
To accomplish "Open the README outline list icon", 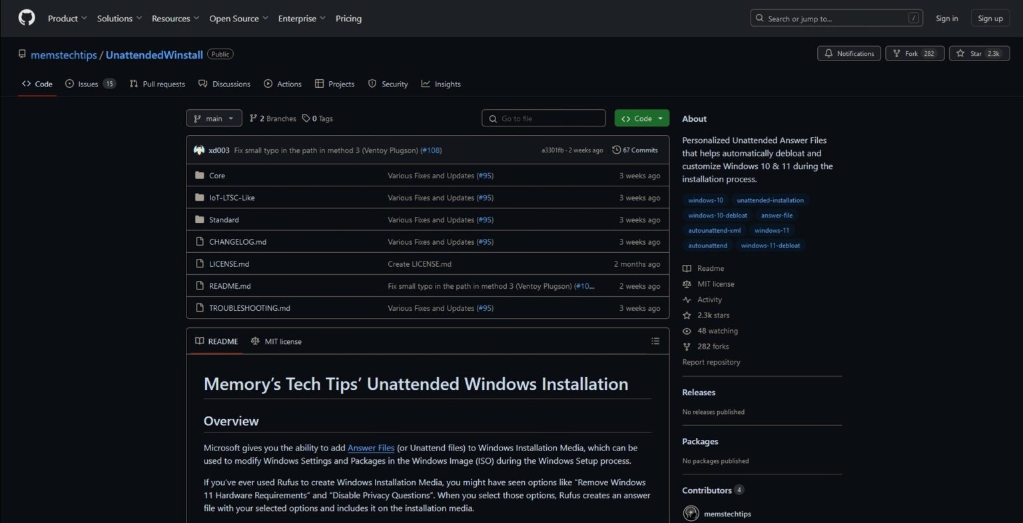I will pos(655,341).
